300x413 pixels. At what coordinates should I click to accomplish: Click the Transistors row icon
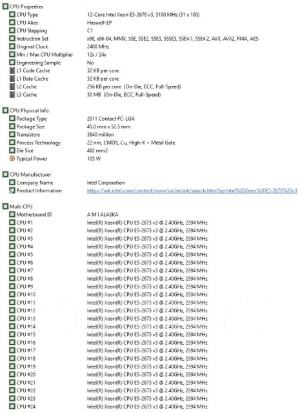[x=12, y=135]
